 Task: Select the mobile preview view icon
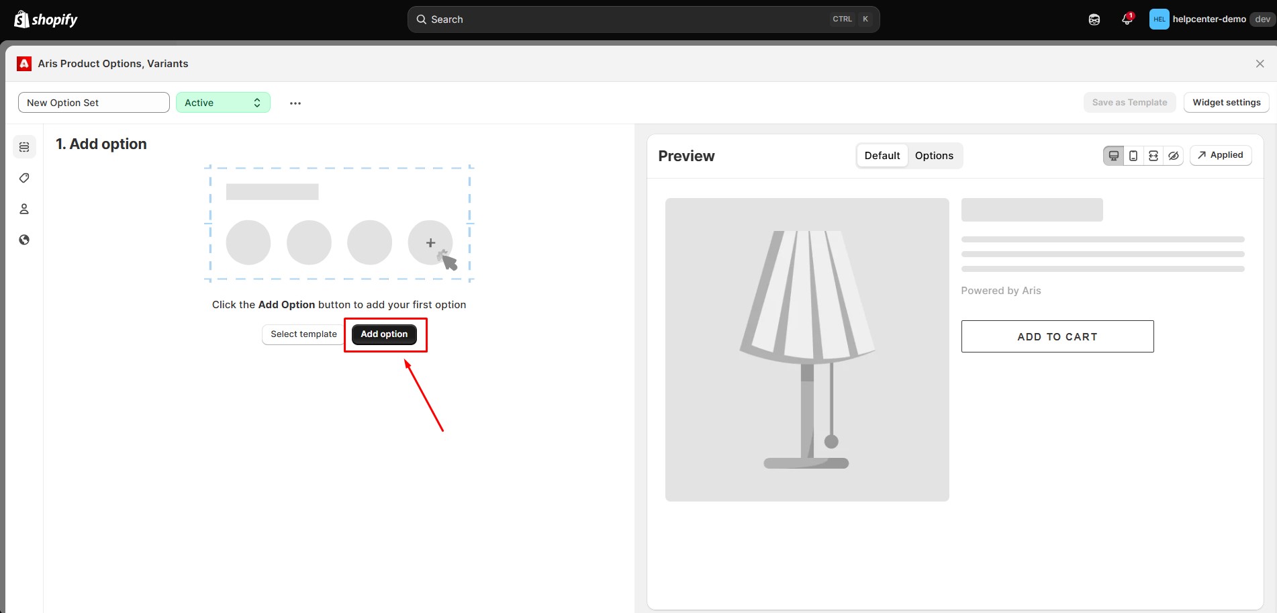(1133, 156)
